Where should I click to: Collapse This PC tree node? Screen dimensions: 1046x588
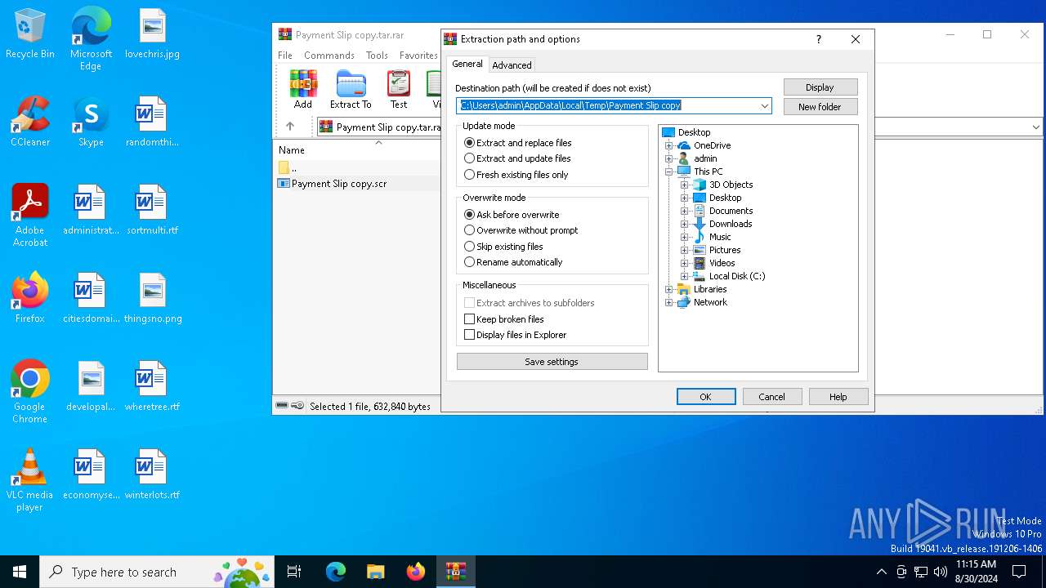point(669,171)
